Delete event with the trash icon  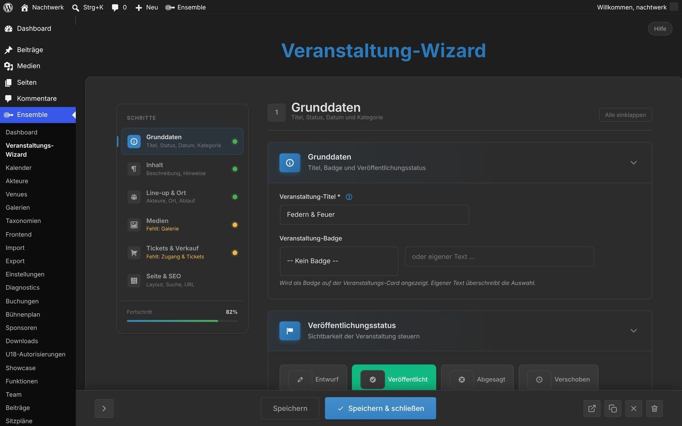(x=654, y=409)
